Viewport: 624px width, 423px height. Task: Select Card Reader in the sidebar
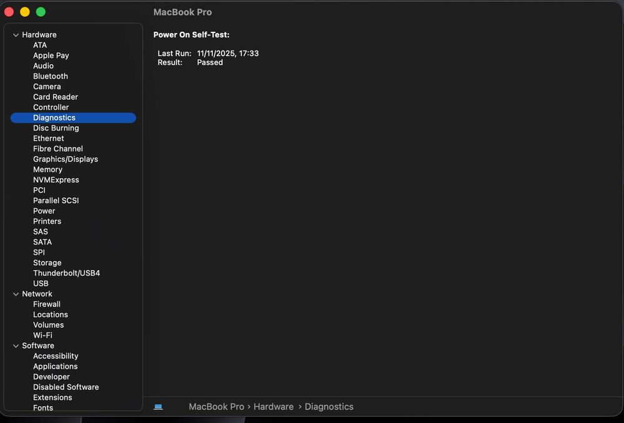56,97
